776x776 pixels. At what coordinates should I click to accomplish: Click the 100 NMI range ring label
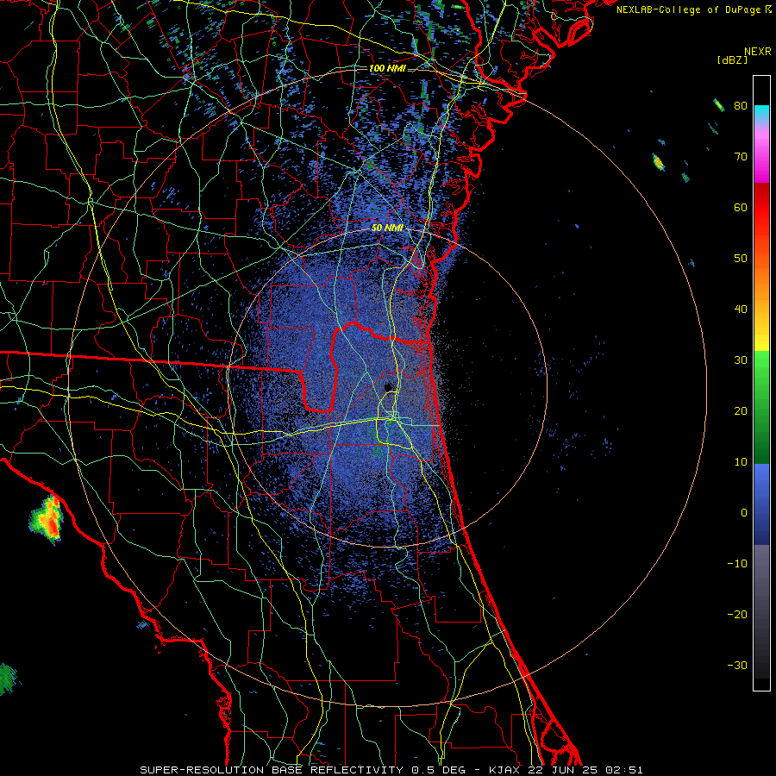pyautogui.click(x=387, y=68)
